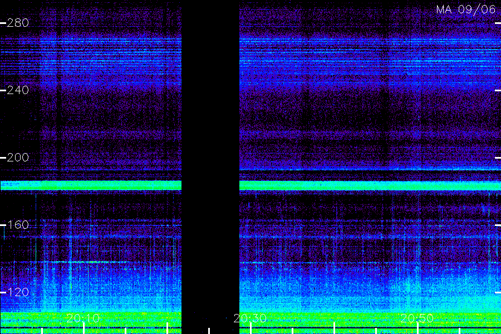501x334 pixels.
Task: Click the 20:50 time label
Action: pyautogui.click(x=417, y=318)
